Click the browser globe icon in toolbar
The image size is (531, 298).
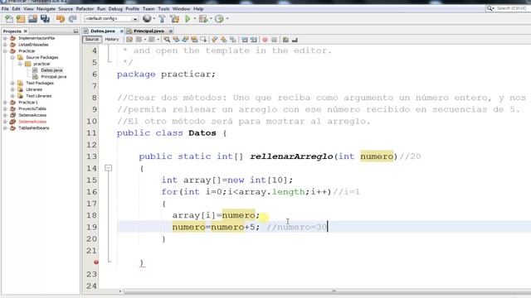pos(147,19)
